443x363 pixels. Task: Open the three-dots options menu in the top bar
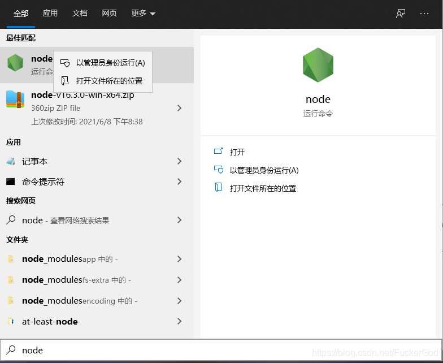(424, 14)
